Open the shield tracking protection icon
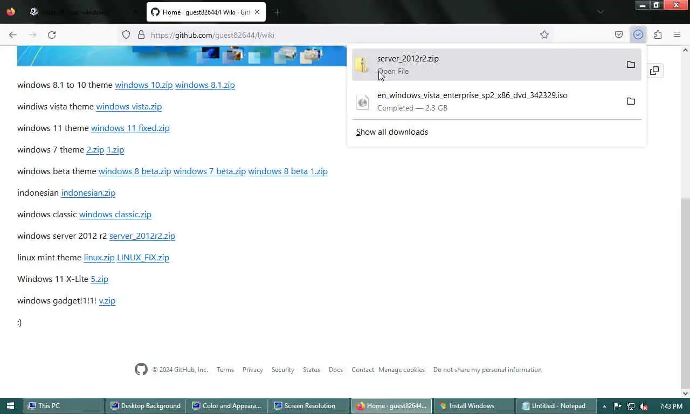690x414 pixels. coord(126,34)
